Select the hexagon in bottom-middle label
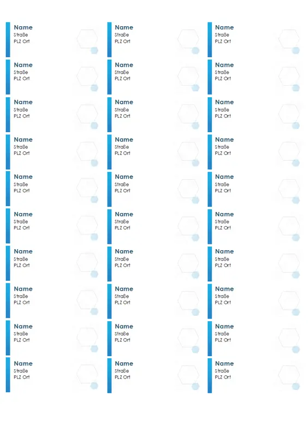Screen dimensions: 308x437 point(188,374)
